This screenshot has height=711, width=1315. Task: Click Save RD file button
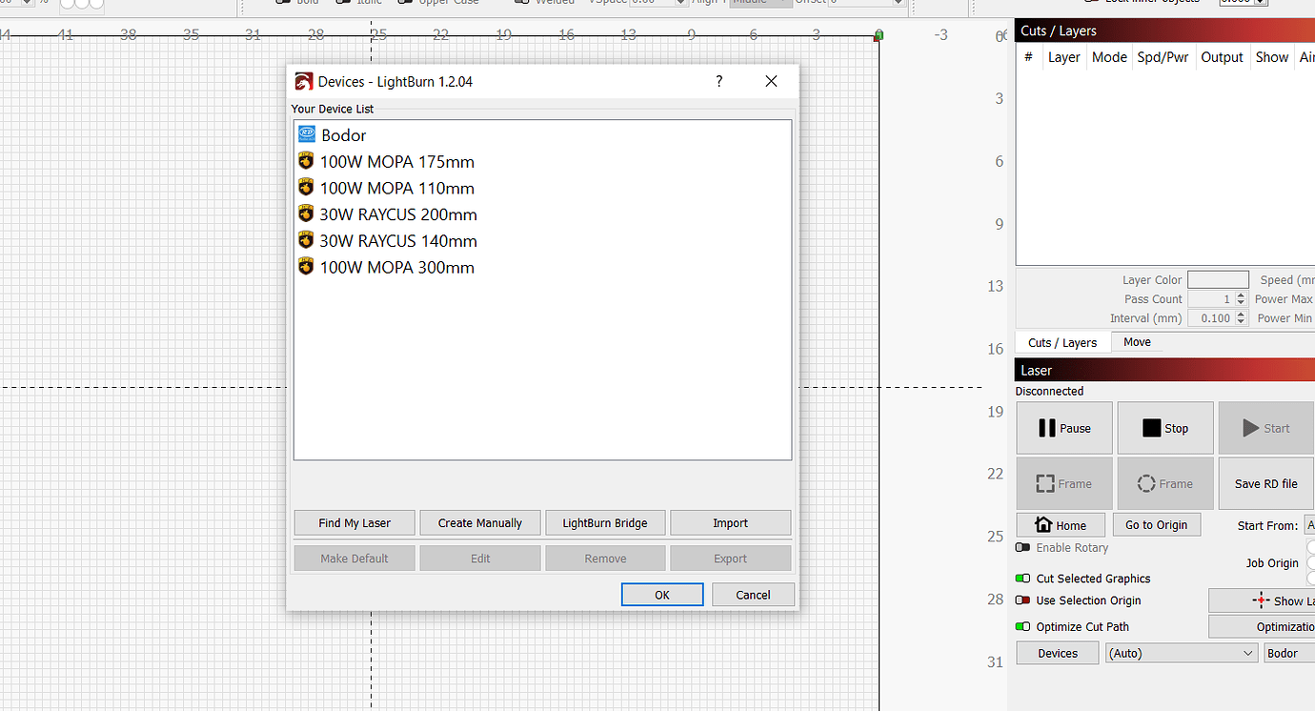pos(1266,483)
